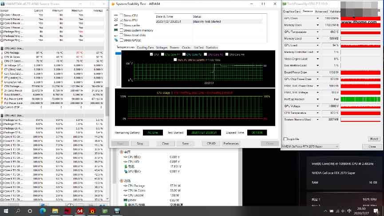Enable Stress GPU(s) checkbox
This screenshot has height=216, width=384.
[121, 40]
